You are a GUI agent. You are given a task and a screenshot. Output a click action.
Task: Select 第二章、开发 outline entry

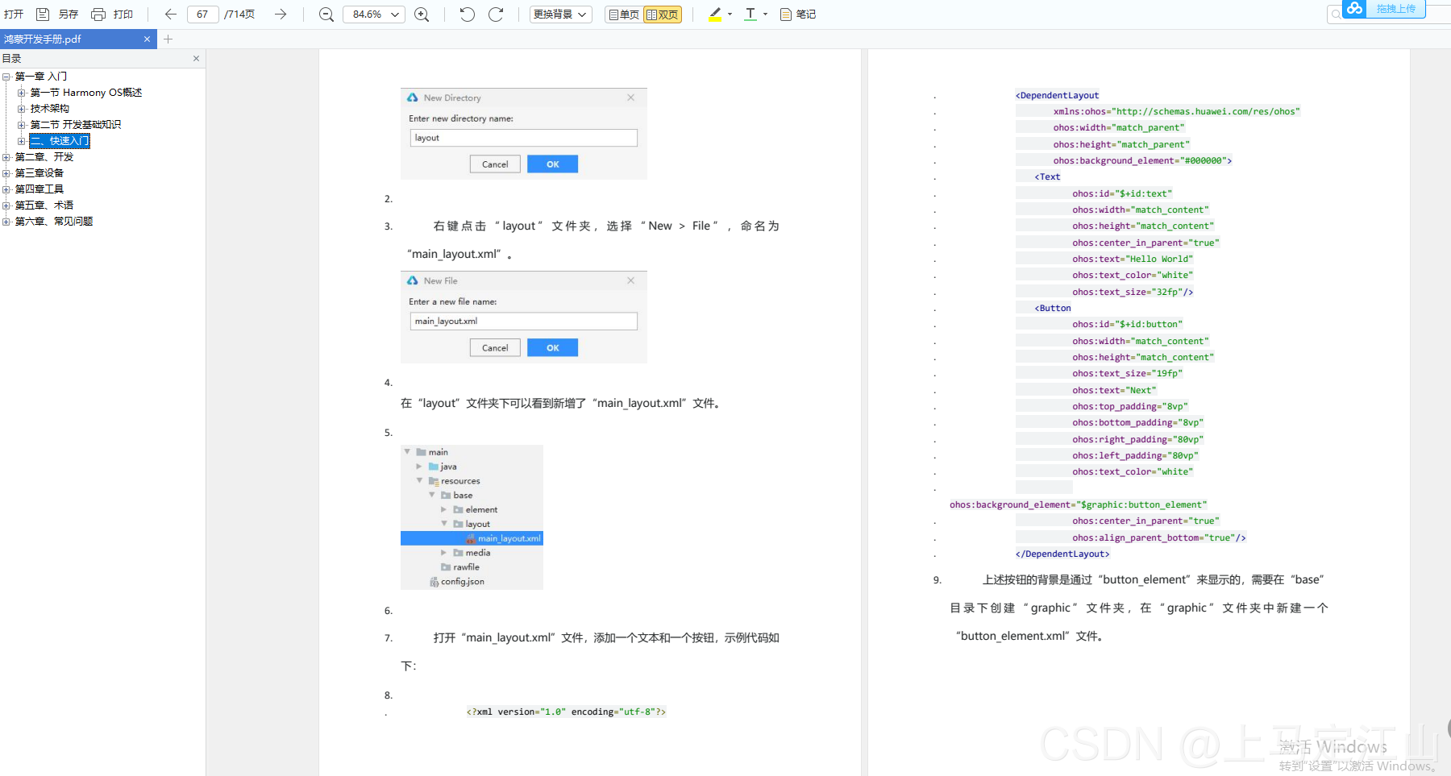(44, 157)
